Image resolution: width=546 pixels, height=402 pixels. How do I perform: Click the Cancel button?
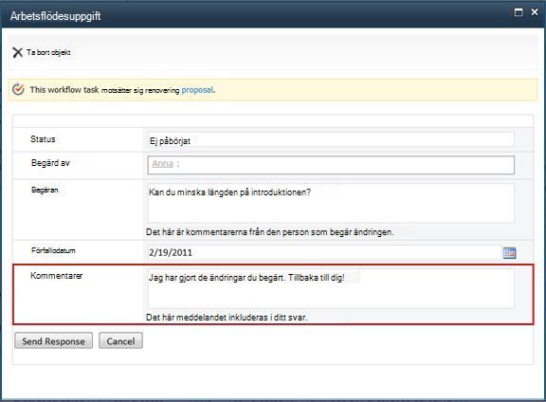click(120, 340)
